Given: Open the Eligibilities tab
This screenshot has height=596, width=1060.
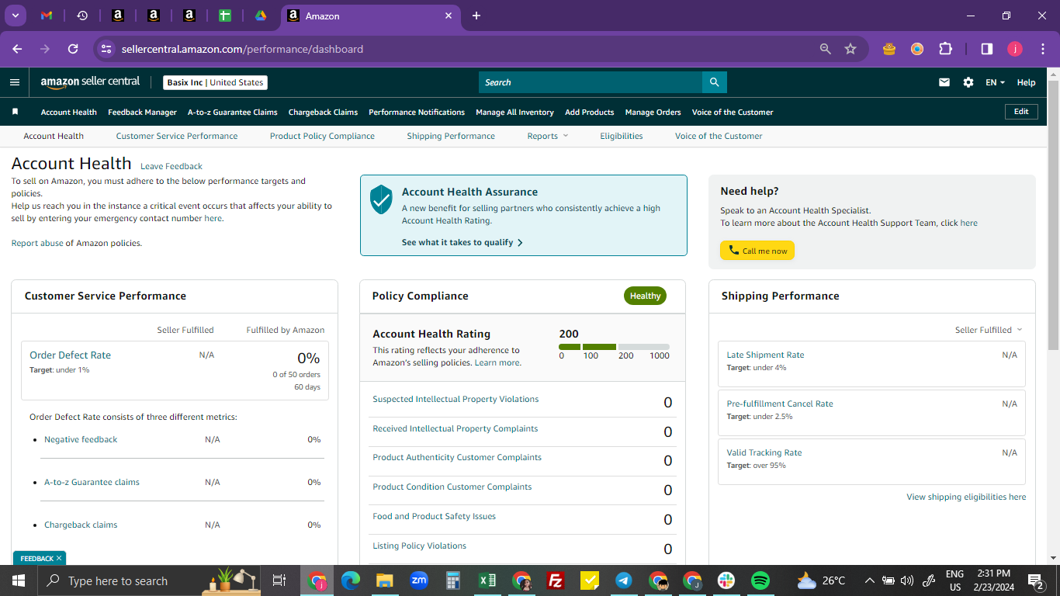Looking at the screenshot, I should tap(622, 136).
